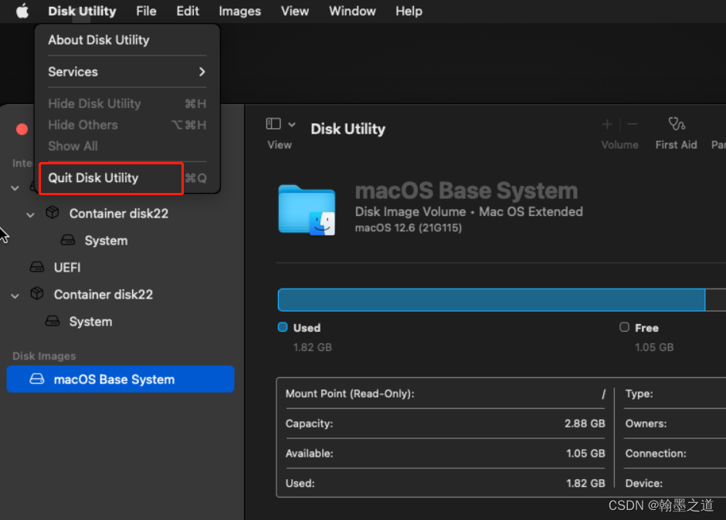
Task: Click the Disk Utility menu bar item
Action: click(82, 11)
